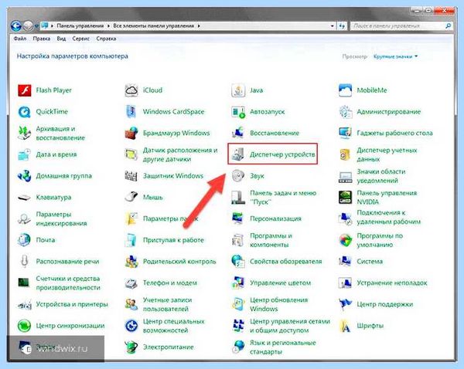Image resolution: width=464 pixels, height=369 pixels.
Task: Open the Электропитание icon
Action: coord(131,347)
